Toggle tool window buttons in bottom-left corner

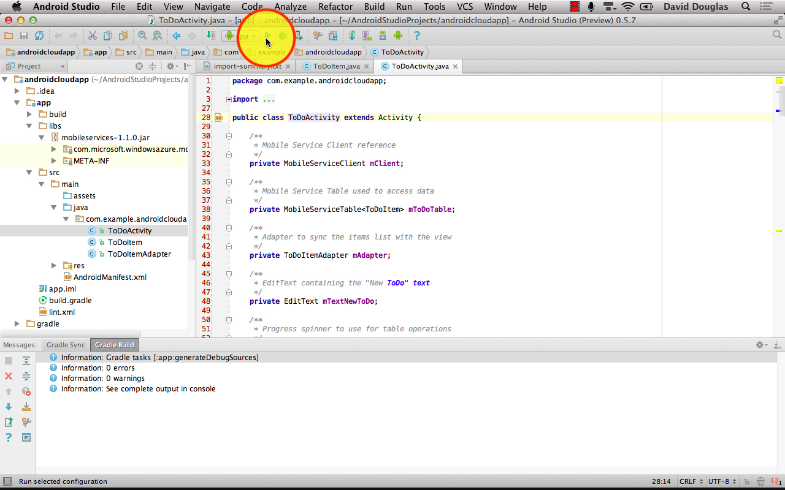7,481
